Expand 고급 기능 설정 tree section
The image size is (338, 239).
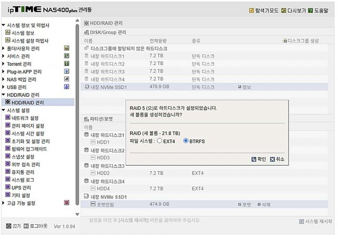point(4,203)
